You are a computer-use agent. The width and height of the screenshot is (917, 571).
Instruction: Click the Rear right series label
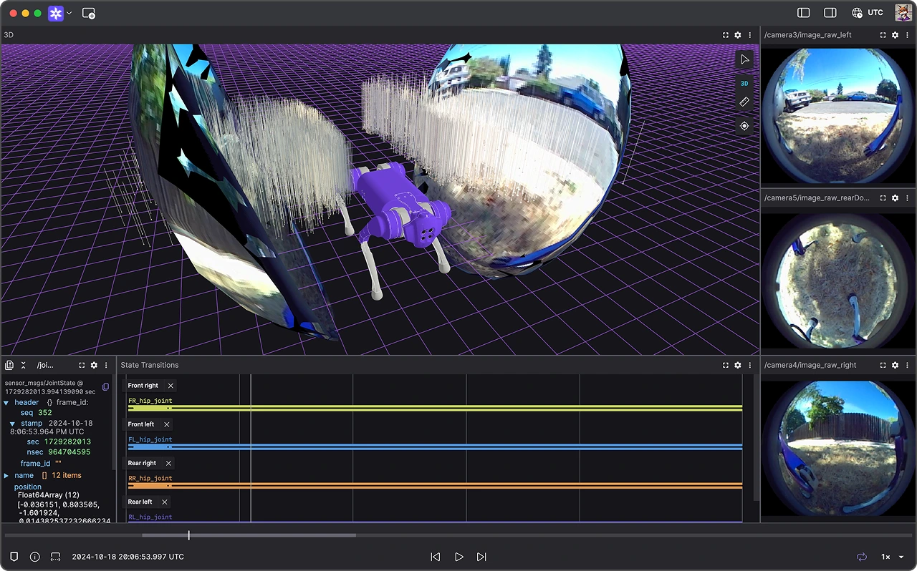tap(142, 463)
